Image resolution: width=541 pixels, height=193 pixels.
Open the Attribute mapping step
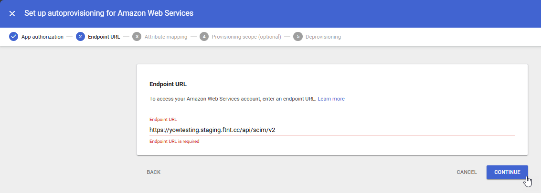click(x=166, y=37)
